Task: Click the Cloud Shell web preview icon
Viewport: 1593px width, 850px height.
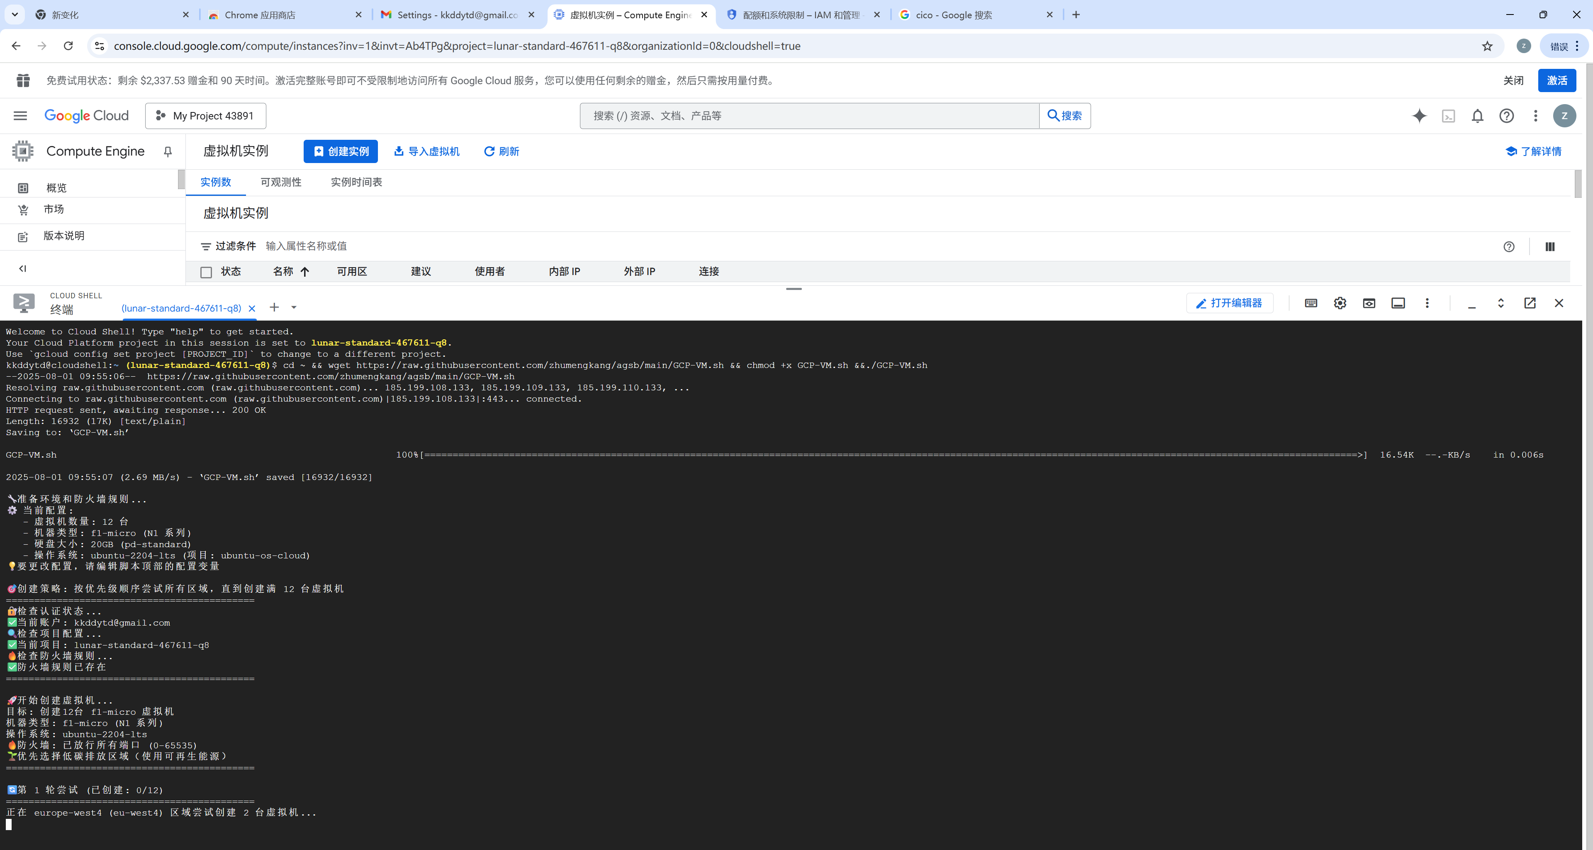Action: tap(1369, 303)
